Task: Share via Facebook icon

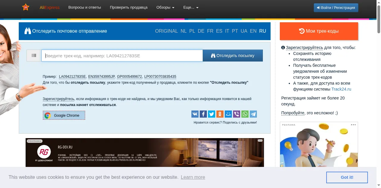Action: [x=203, y=114]
